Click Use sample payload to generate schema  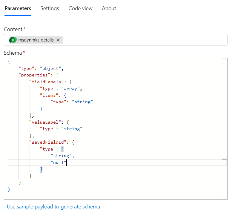pos(53,207)
